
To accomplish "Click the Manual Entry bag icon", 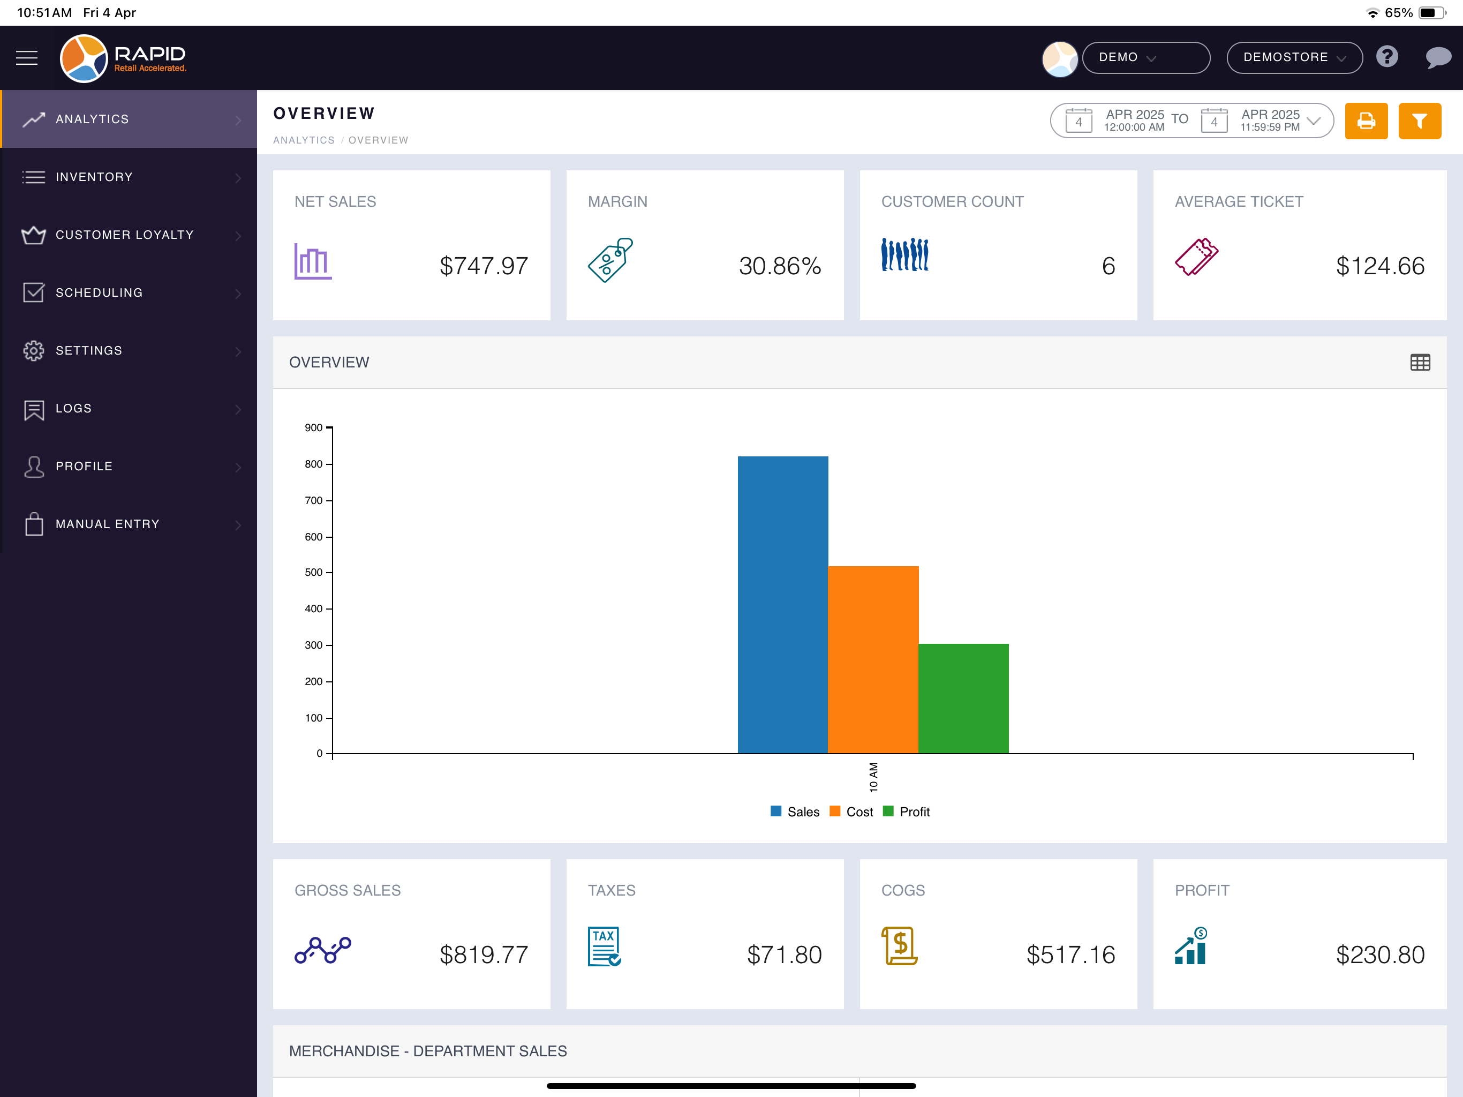I will pyautogui.click(x=34, y=524).
